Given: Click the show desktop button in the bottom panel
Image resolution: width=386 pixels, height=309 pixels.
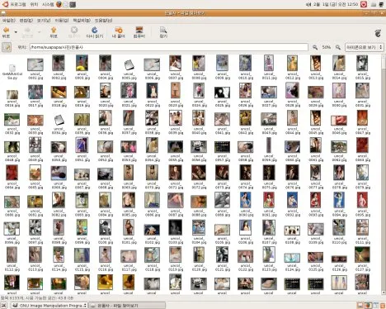Looking at the screenshot, I should [4, 305].
